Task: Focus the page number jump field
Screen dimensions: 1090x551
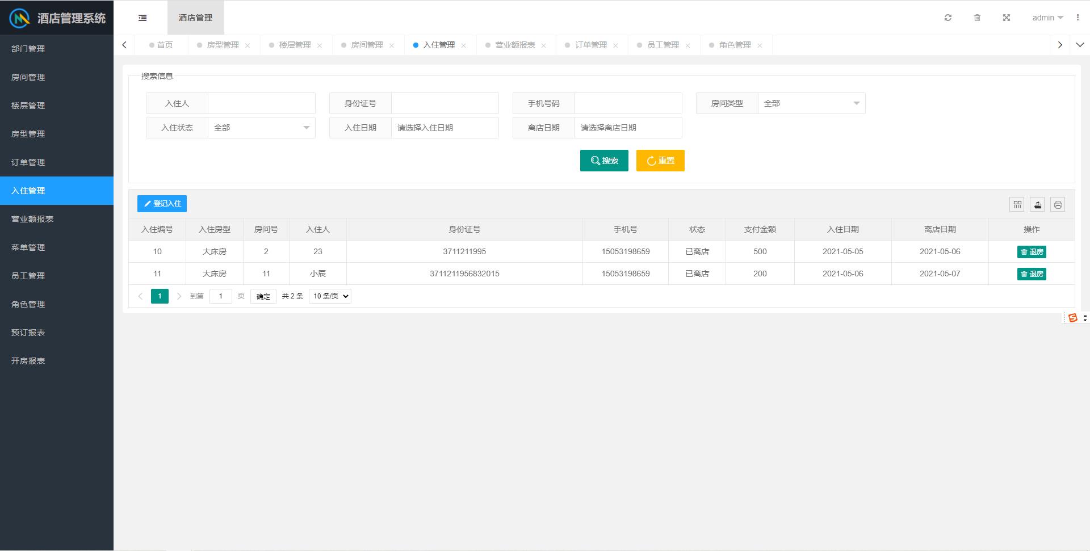Action: (x=221, y=296)
